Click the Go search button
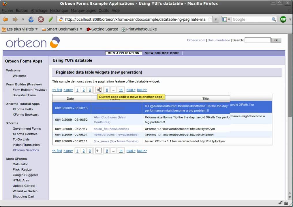293x207 pixels. [x=276, y=40]
